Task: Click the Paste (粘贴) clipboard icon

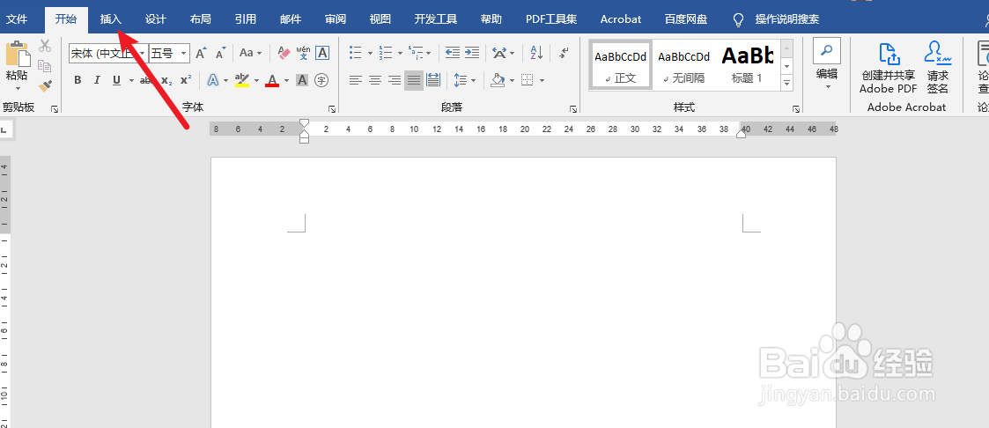Action: [x=17, y=54]
